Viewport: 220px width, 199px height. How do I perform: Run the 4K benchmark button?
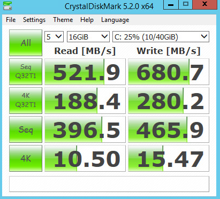click(x=26, y=158)
